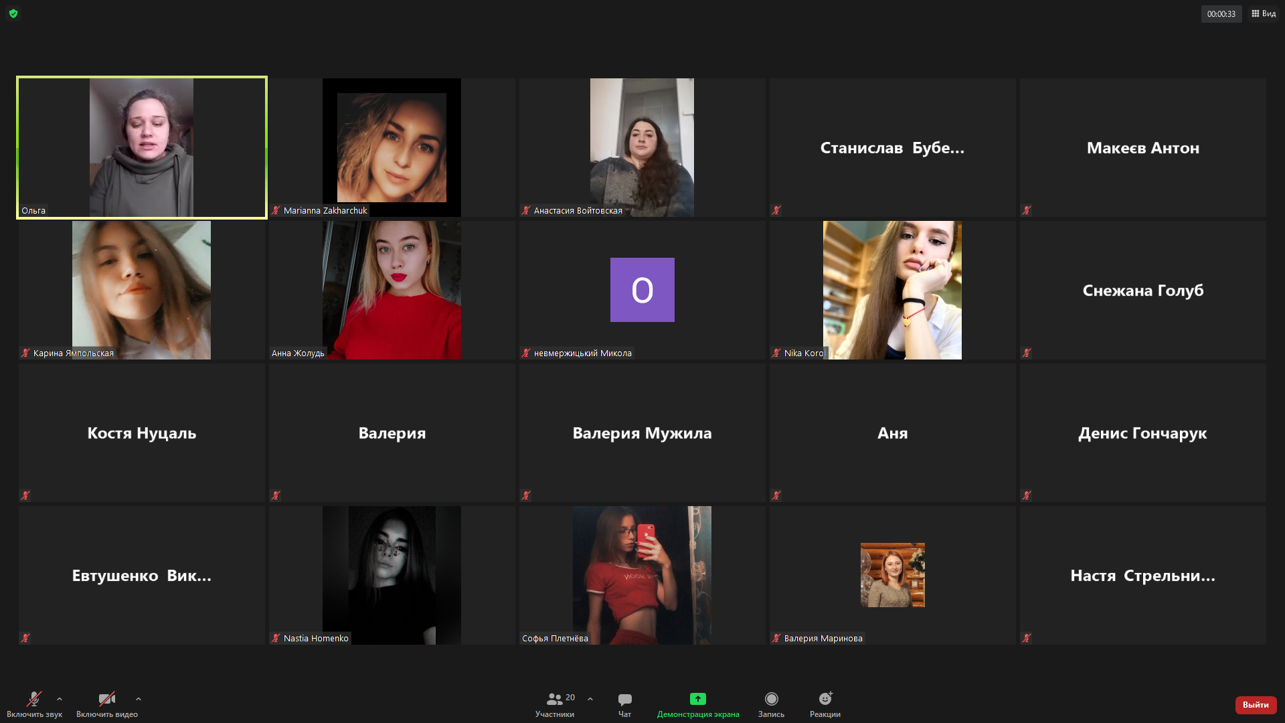
Task: Expand arrow next to Участники
Action: click(590, 699)
